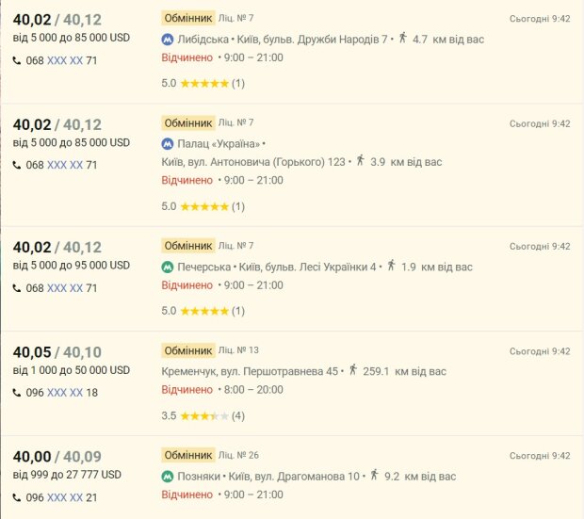Click walking icon beside 259.1 км

point(353,369)
